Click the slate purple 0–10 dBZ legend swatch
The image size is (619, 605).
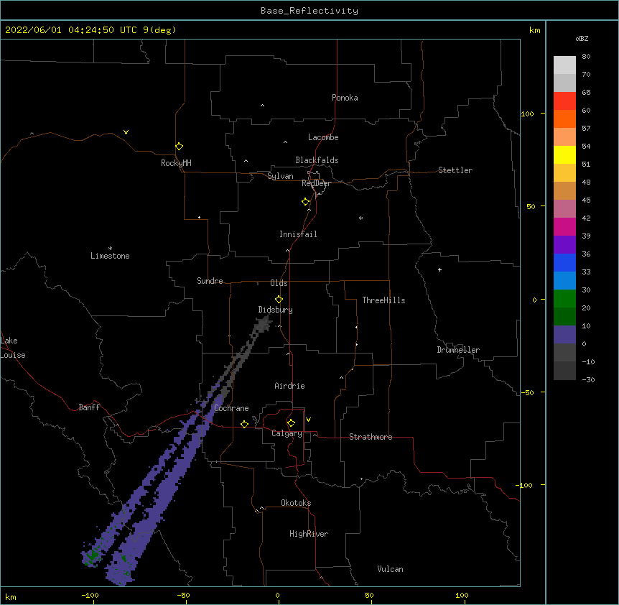tap(564, 335)
